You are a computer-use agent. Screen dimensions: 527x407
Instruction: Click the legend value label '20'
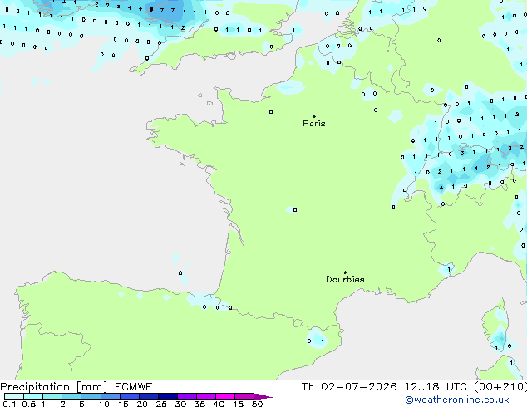coord(142,404)
